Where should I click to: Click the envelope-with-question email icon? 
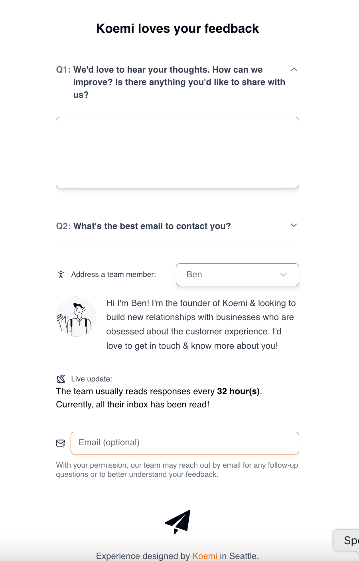[x=61, y=443]
